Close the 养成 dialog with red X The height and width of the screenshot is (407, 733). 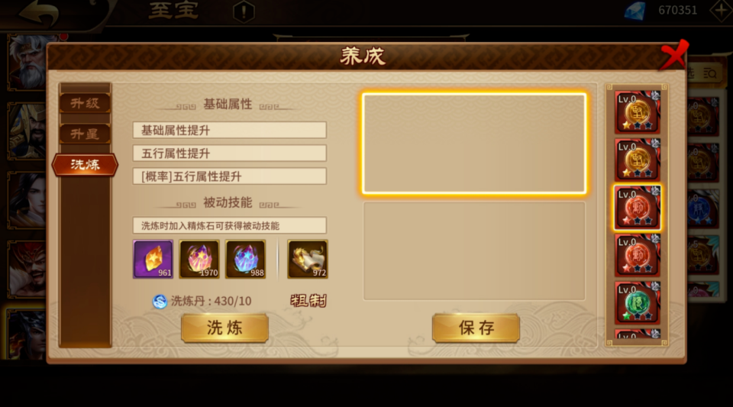(x=673, y=55)
